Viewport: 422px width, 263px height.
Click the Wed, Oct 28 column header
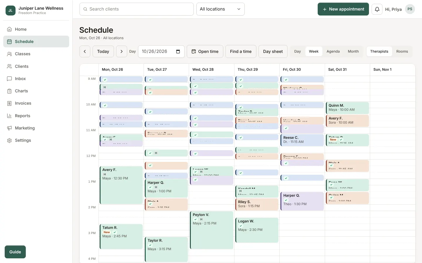coord(212,70)
